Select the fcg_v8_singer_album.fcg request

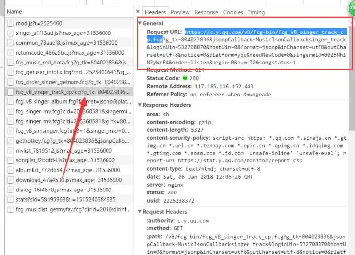(x=69, y=102)
